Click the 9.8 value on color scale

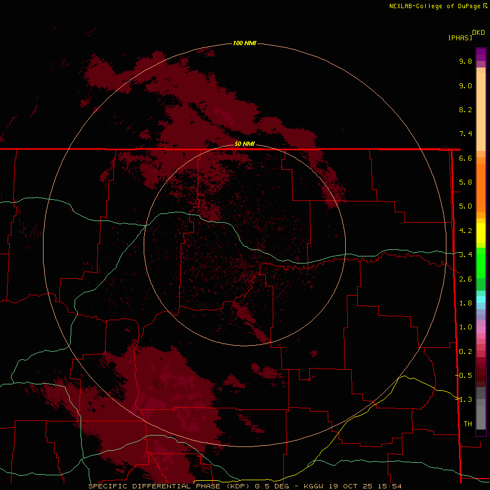465,61
